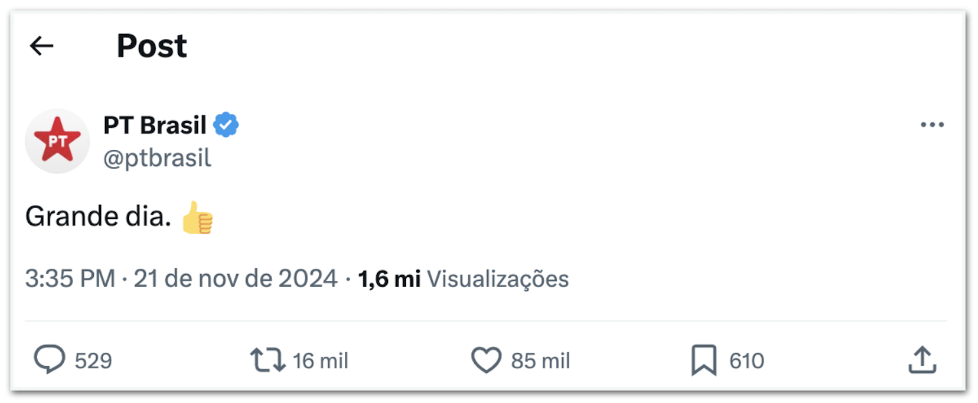Share the post with the upload icon

point(922,360)
